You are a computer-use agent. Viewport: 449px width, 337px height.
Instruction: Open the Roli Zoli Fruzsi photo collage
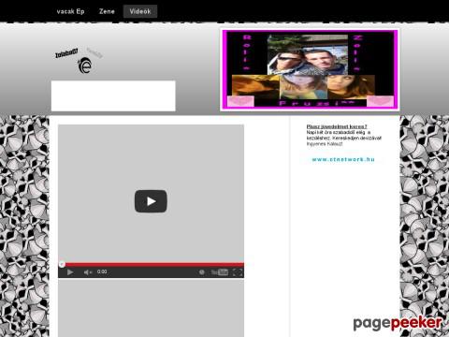pyautogui.click(x=310, y=69)
